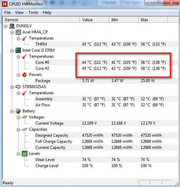Image resolution: width=180 pixels, height=187 pixels.
Task: Select the Core #2 row
Action: pyautogui.click(x=106, y=68)
